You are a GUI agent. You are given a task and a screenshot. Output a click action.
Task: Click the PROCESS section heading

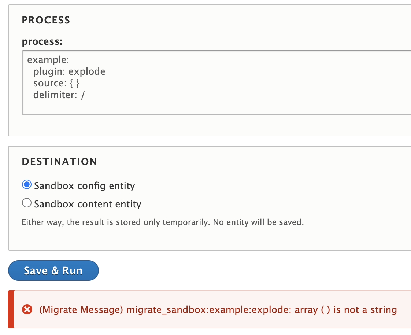coord(46,20)
